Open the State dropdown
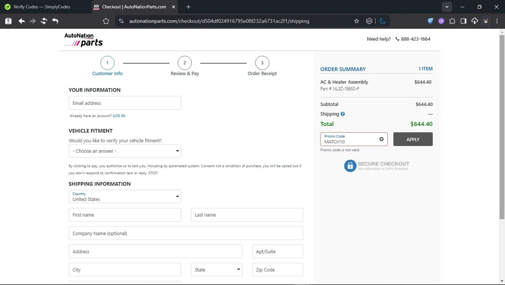Viewport: 505px width, 285px height. [x=216, y=270]
